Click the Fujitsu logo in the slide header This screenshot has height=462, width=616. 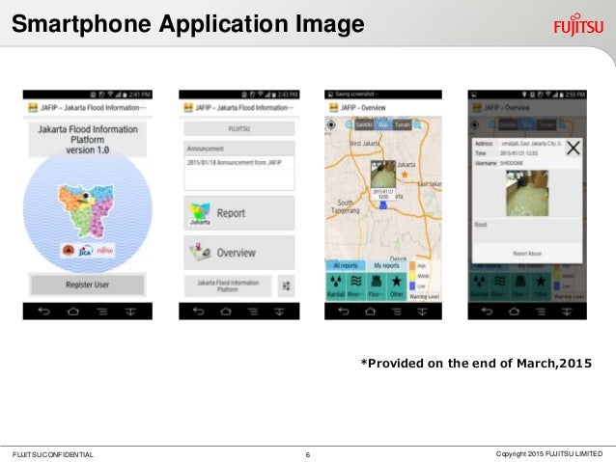(x=578, y=25)
